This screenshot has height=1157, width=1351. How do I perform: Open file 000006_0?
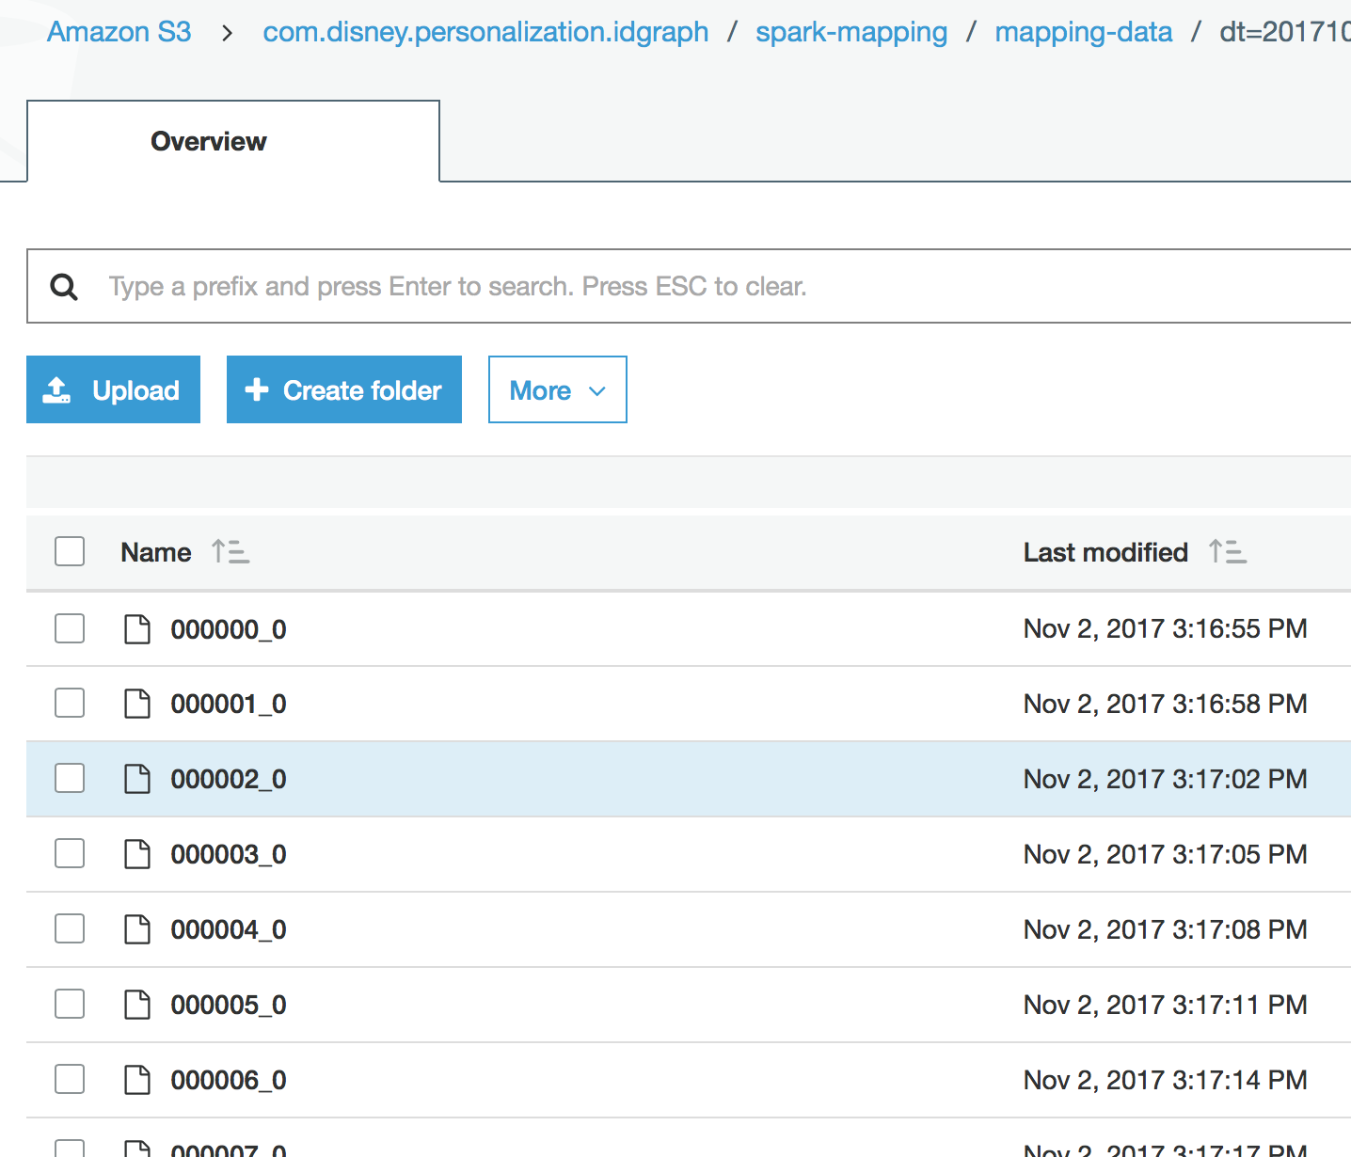(x=229, y=1081)
